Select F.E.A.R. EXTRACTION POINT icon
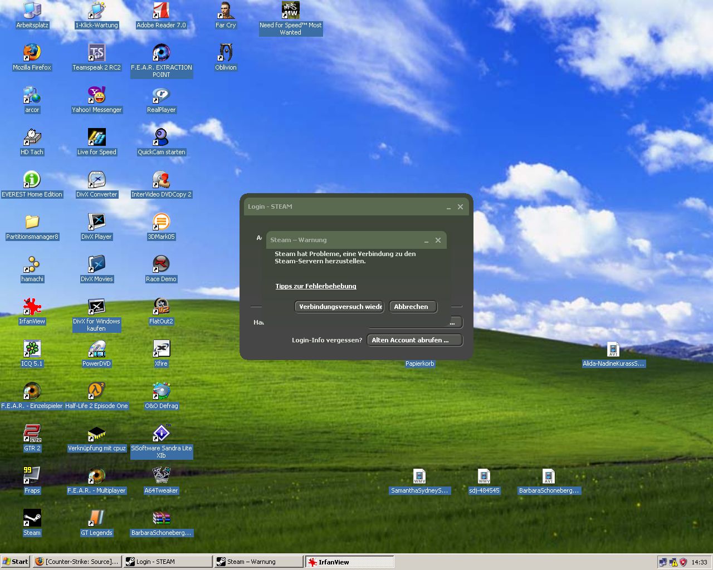The height and width of the screenshot is (570, 713). click(161, 61)
